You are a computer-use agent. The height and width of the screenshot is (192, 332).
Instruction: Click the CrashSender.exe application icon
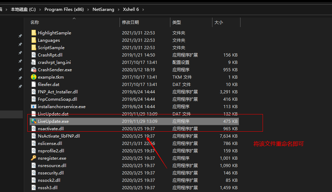coord(33,69)
